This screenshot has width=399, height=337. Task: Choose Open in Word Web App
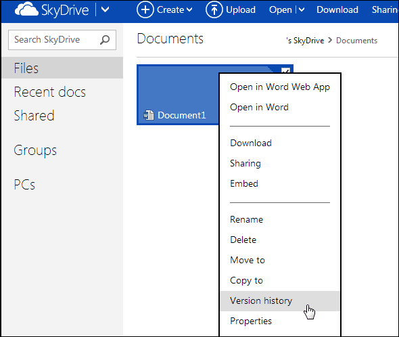pos(280,87)
